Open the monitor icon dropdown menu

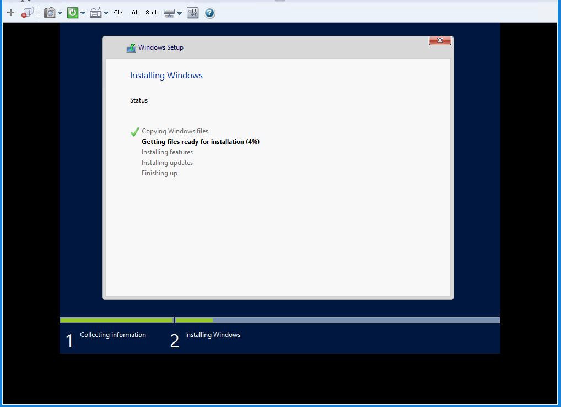click(x=179, y=12)
